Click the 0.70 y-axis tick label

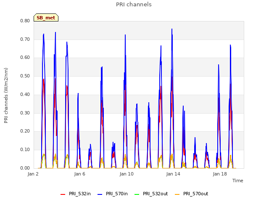click(25, 39)
